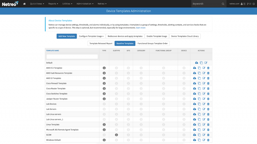Edit the Lab Linux servers_1 template
Screen dimensions: 257x144
tap(204, 119)
